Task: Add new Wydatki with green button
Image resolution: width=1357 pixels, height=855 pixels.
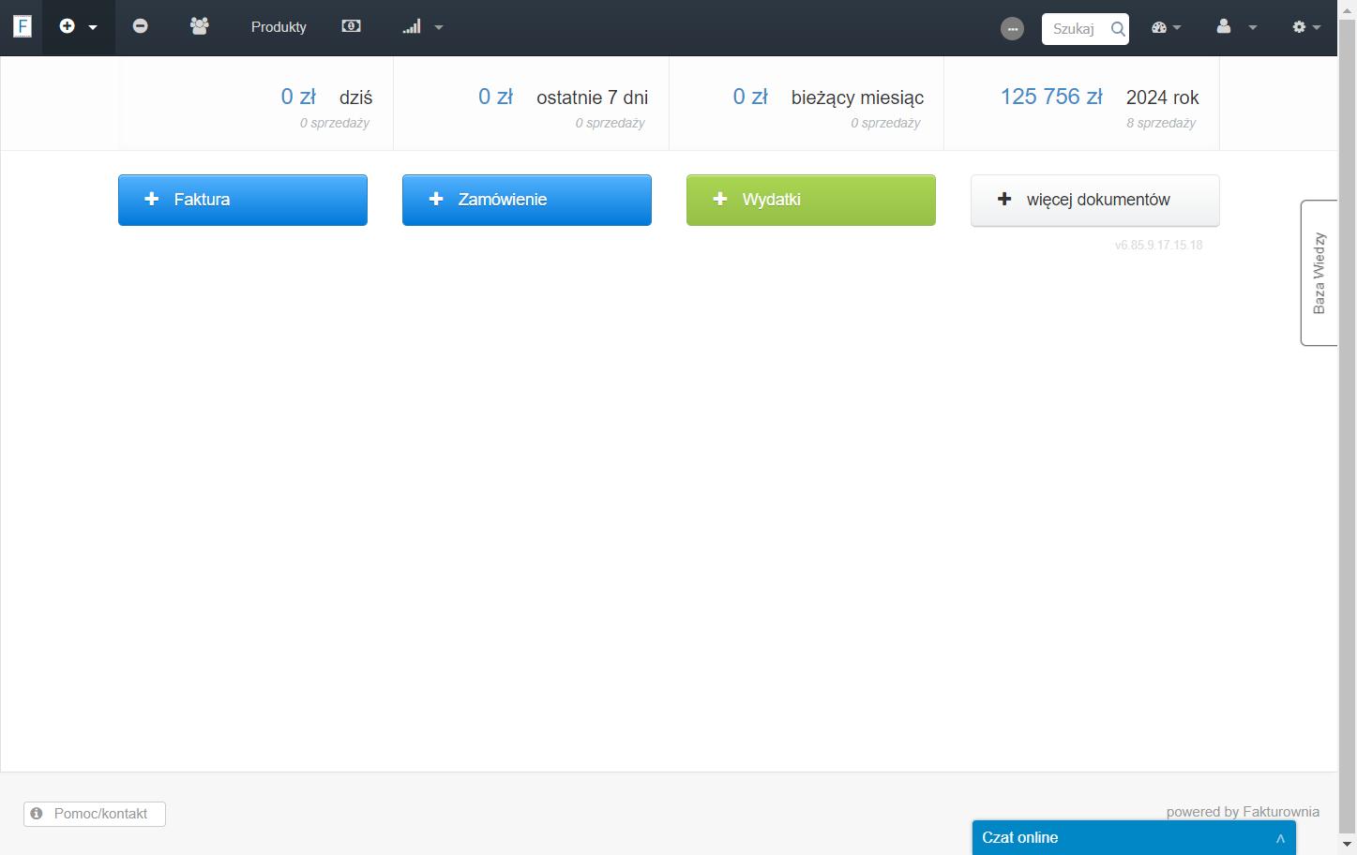Action: point(811,200)
